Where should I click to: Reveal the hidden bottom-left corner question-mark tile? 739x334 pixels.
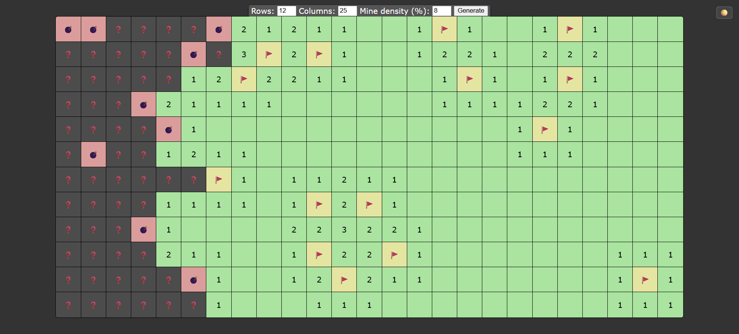68,305
